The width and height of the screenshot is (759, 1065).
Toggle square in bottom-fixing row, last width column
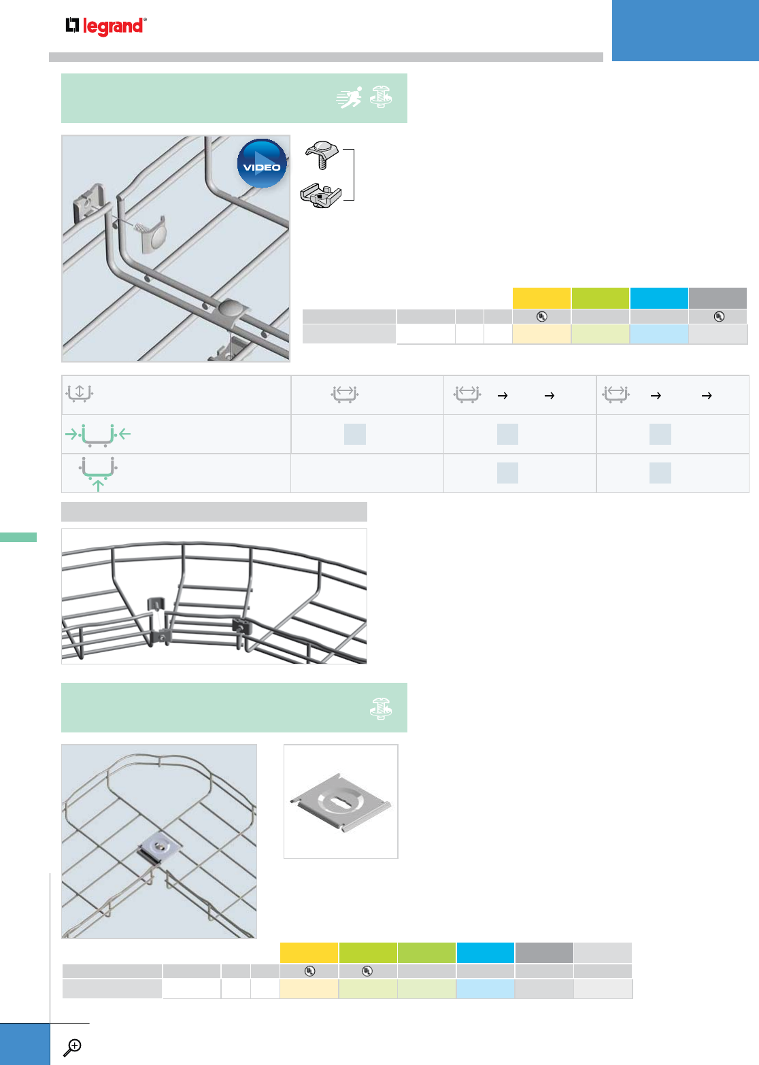click(x=660, y=473)
